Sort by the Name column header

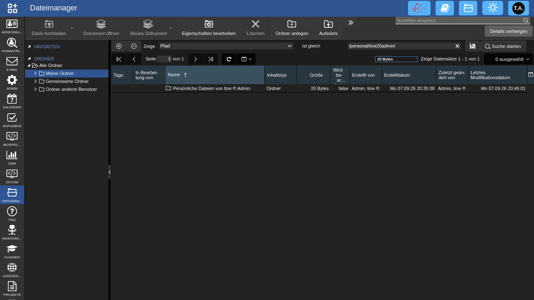click(215, 75)
